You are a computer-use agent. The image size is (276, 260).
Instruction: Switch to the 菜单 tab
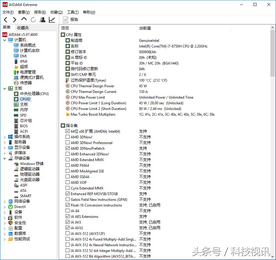(x=7, y=27)
